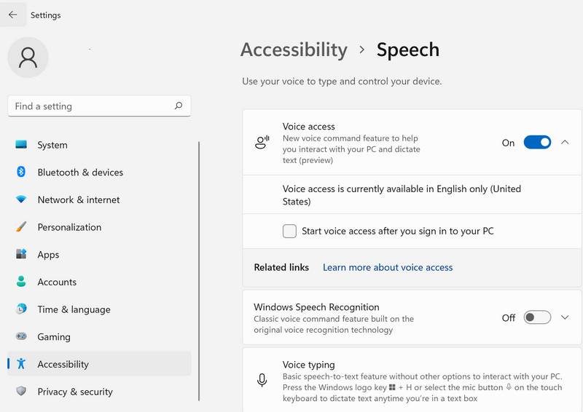583x412 pixels.
Task: Go back to Accessibility breadcrumb
Action: [294, 49]
